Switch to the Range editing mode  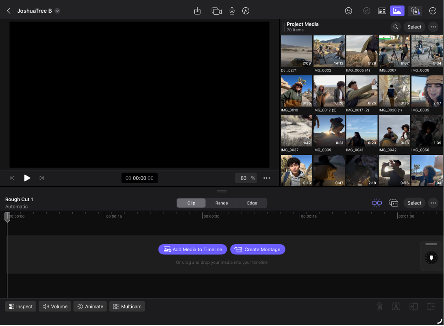221,203
